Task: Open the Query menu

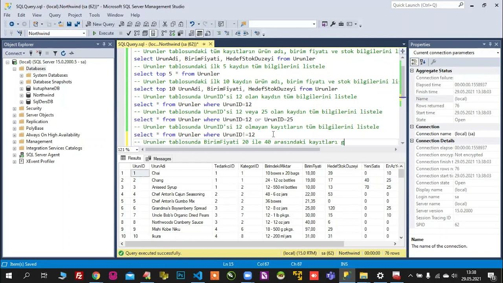Action: point(55,15)
